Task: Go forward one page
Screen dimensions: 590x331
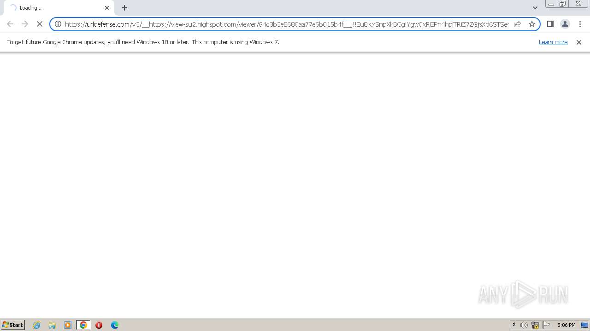Action: click(25, 24)
